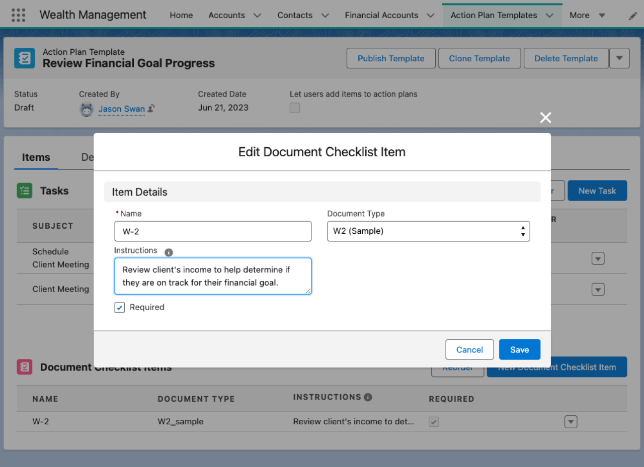Click Publish Template button

[391, 58]
